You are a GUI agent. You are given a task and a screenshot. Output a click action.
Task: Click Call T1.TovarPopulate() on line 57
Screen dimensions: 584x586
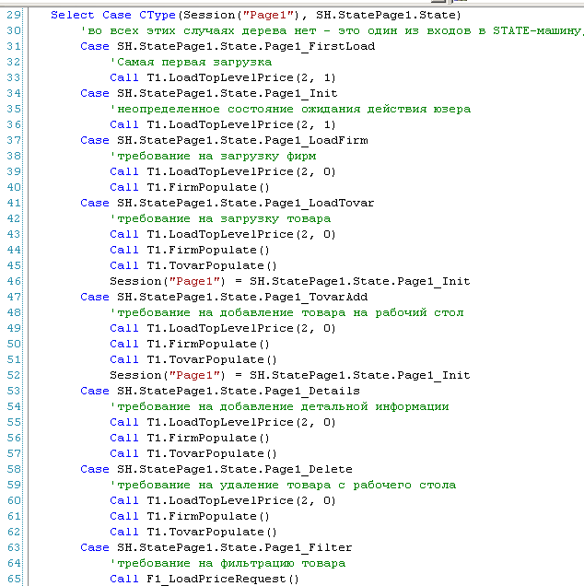pyautogui.click(x=193, y=453)
